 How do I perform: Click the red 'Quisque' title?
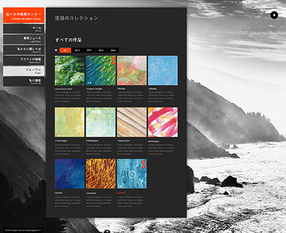point(121,193)
